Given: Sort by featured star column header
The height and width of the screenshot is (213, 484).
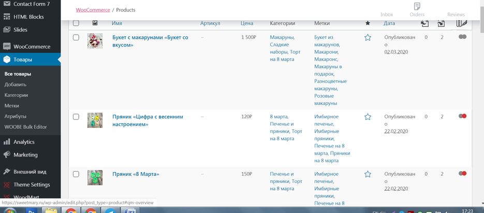Looking at the screenshot, I should [368, 23].
